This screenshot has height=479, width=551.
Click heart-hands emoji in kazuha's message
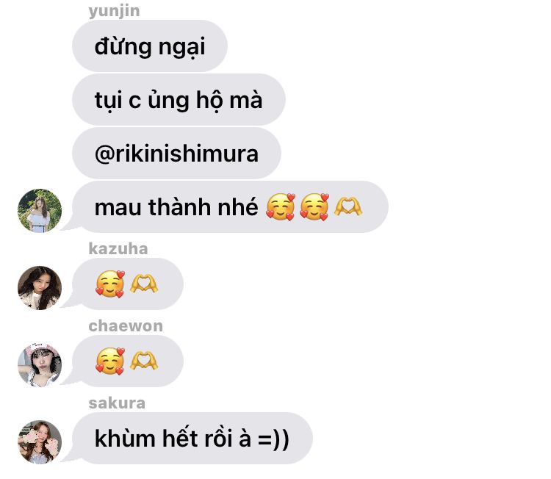pos(144,284)
